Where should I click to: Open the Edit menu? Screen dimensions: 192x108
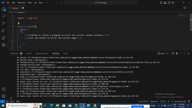pos(13,3)
